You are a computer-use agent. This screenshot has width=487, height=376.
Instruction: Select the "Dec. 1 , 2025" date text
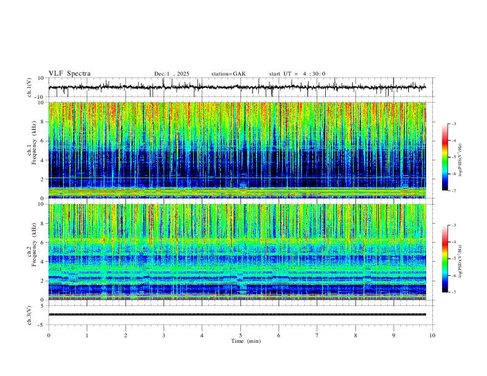172,74
